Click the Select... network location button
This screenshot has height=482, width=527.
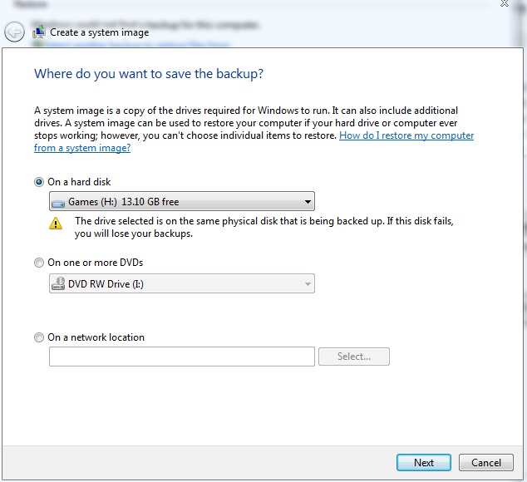coord(354,357)
